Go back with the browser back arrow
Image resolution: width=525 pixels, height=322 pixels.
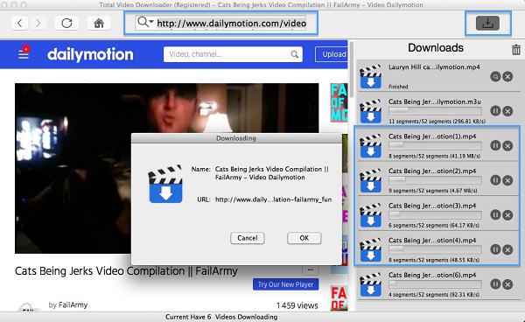[19, 23]
